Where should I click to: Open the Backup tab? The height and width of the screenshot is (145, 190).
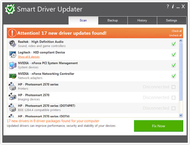(x=112, y=20)
